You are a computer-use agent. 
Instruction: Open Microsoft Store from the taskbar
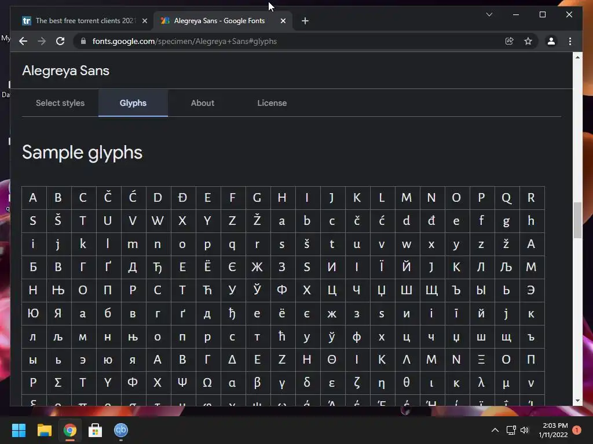(x=96, y=430)
